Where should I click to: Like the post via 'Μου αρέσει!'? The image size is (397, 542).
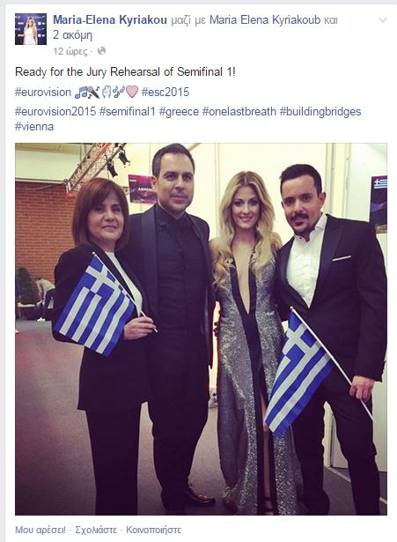tap(40, 530)
